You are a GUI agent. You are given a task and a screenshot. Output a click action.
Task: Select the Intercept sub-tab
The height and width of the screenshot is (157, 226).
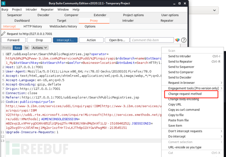tap(9, 26)
